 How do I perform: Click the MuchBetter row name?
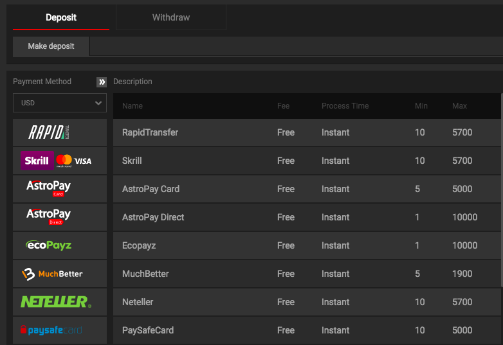145,274
